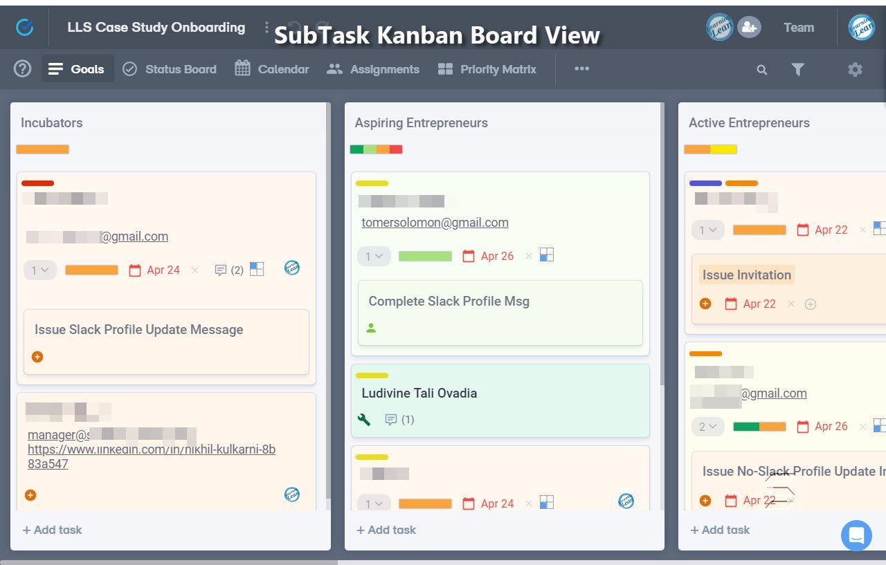The height and width of the screenshot is (565, 886).
Task: Click the search icon in the toolbar
Action: point(761,69)
